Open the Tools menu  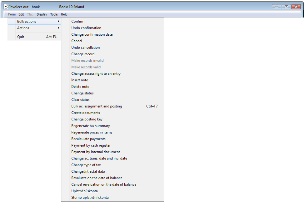tap(54, 14)
